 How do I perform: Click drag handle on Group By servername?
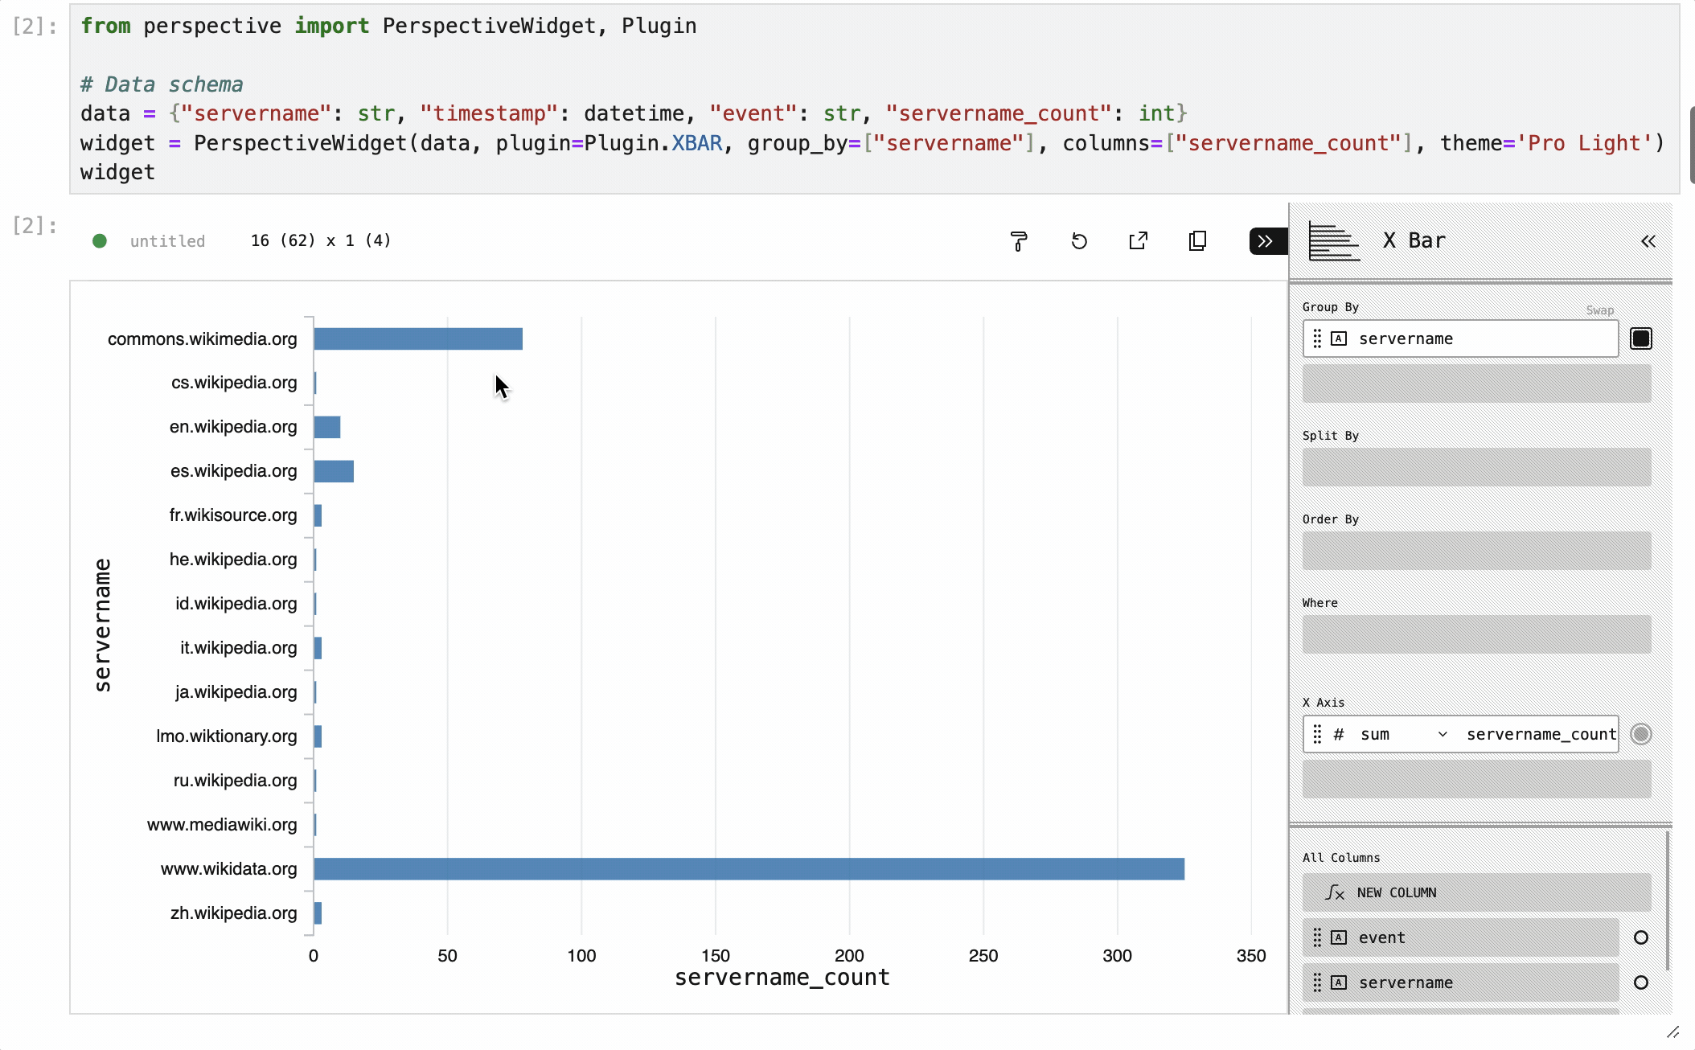1317,338
